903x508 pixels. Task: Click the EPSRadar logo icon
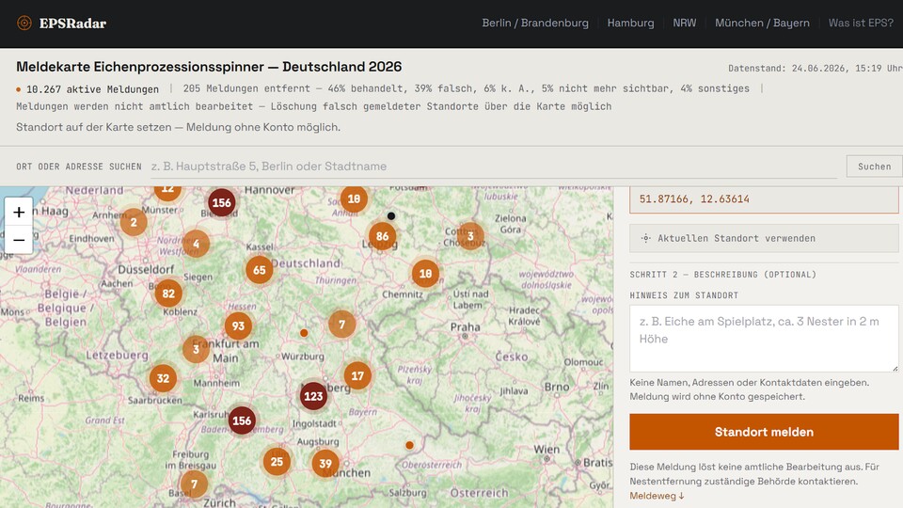(24, 23)
